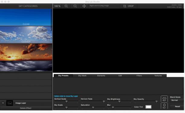Click the Sky Brightness slider handle
Viewport: 185px width, 113px height.
tap(119, 101)
